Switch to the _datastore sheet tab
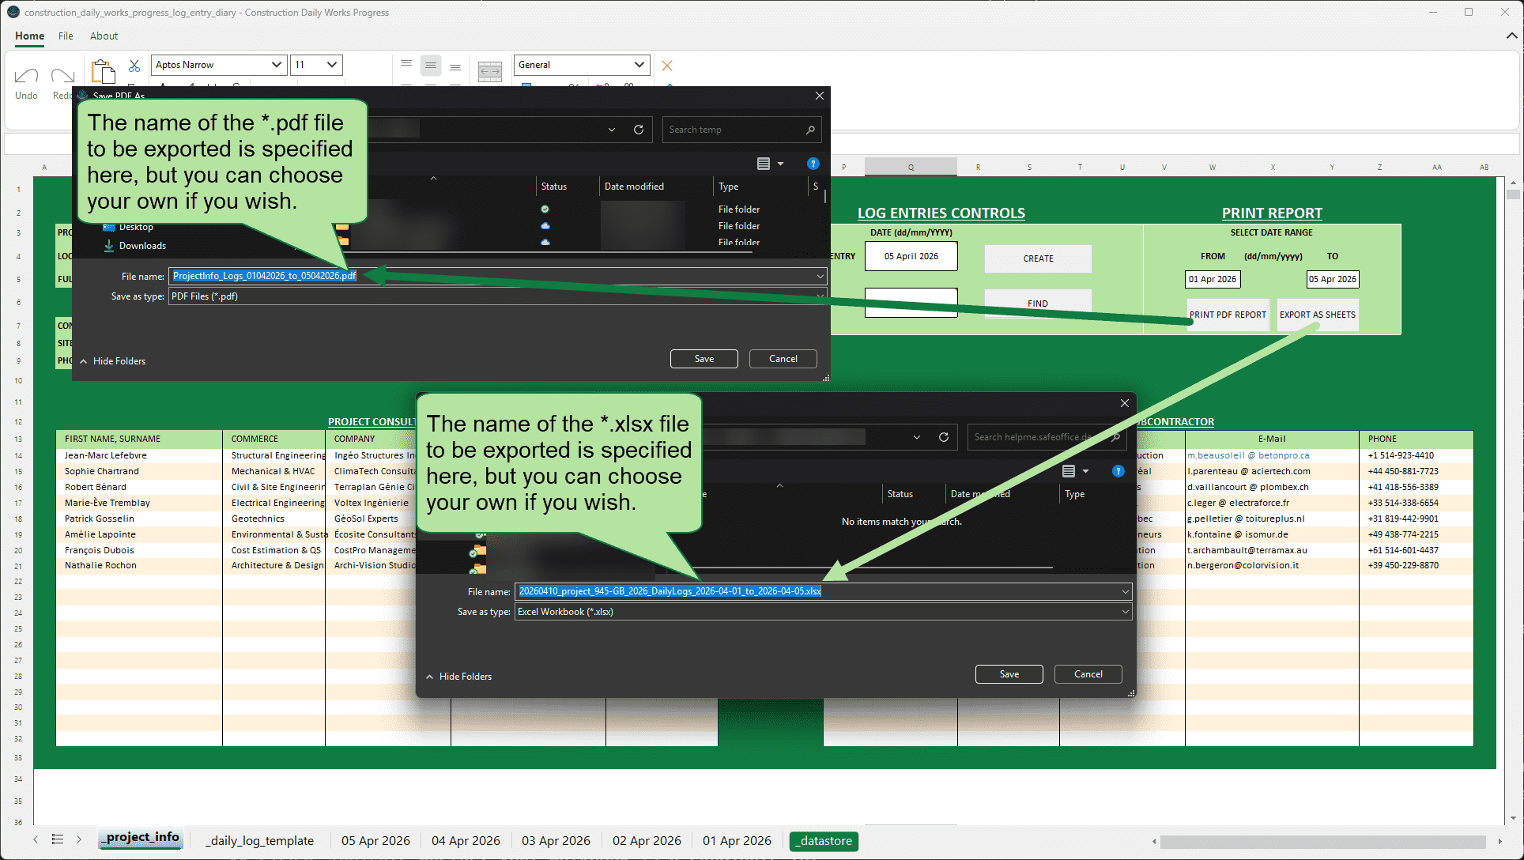Viewport: 1524px width, 860px height. click(824, 841)
